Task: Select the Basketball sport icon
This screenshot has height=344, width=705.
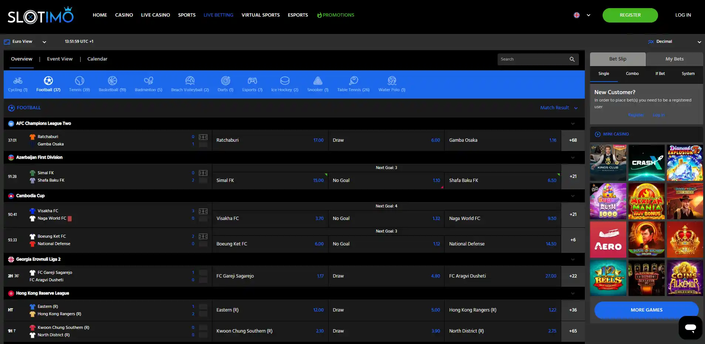Action: click(x=112, y=80)
